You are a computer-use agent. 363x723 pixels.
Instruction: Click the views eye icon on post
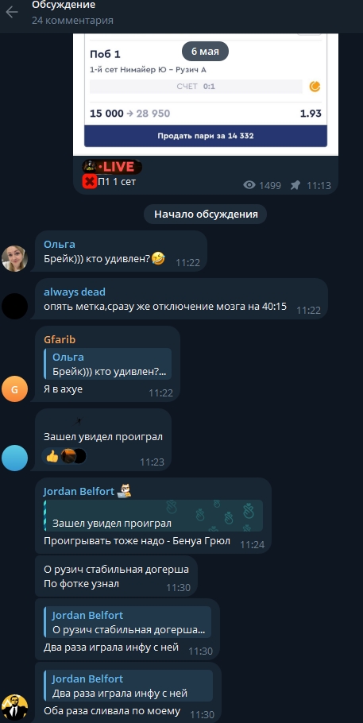249,185
